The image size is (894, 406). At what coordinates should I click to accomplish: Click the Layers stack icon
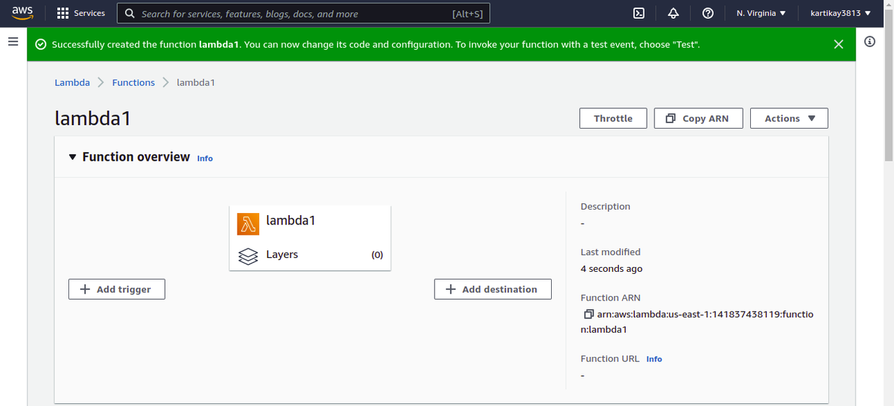pos(248,256)
